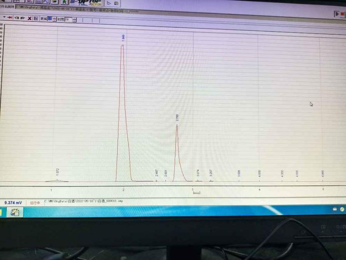Click the 衰减 value field
346x260 pixels.
(x=50, y=19)
